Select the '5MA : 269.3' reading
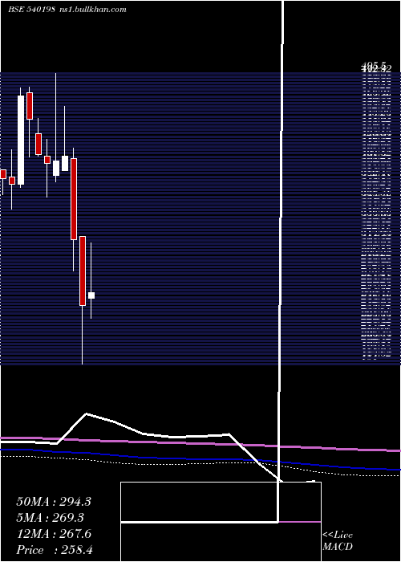Screen dimensions: 401x562 [x=50, y=518]
